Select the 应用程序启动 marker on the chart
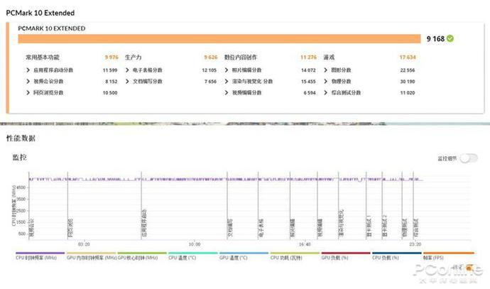Viewport: 490px width, 289px height. click(144, 223)
